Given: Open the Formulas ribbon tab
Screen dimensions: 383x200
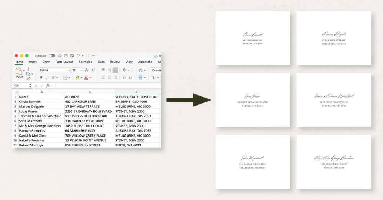Looking at the screenshot, I should [85, 62].
